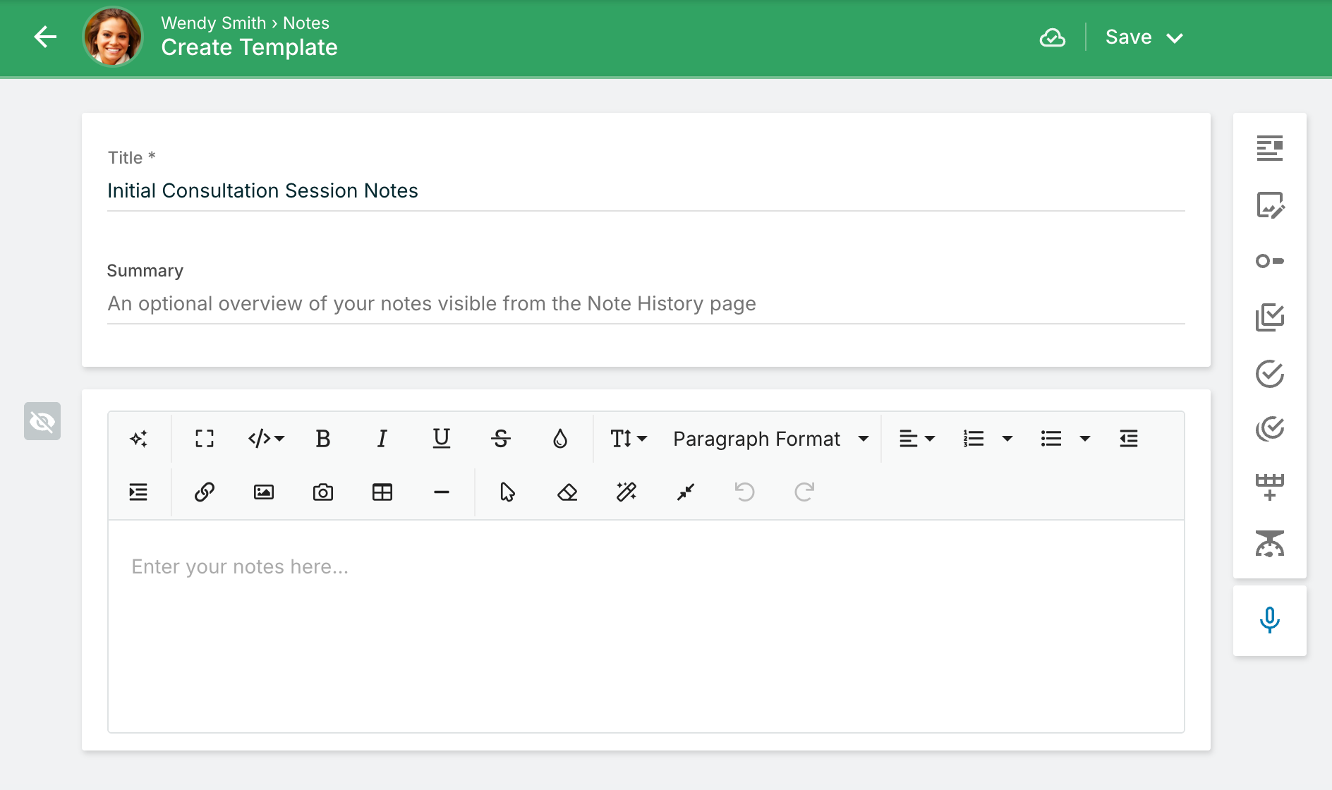Click Wendy Smith's profile photo
Image resolution: width=1332 pixels, height=790 pixels.
[x=112, y=37]
